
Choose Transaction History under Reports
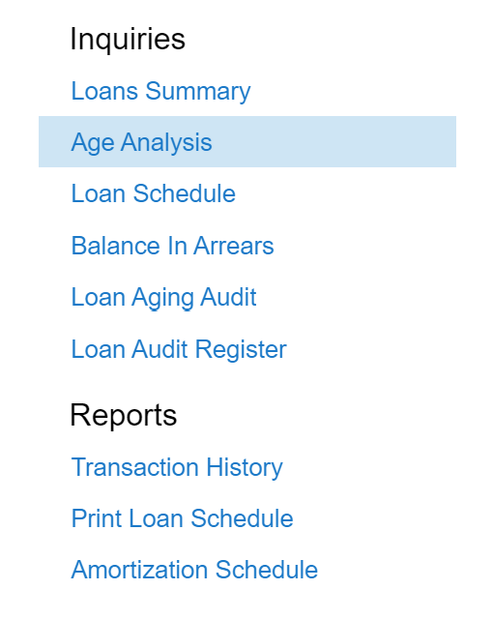coord(177,467)
